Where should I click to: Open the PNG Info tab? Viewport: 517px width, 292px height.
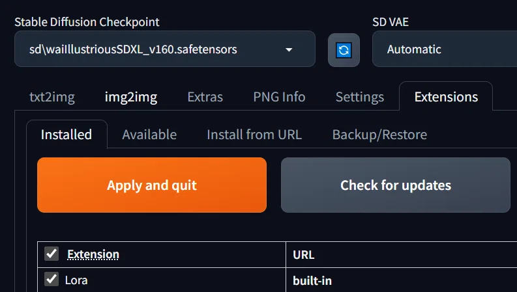(279, 97)
